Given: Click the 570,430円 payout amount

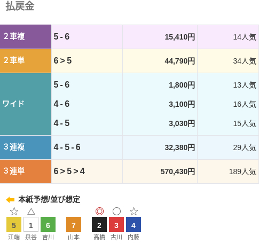Looking at the screenshot, I should pos(178,171).
